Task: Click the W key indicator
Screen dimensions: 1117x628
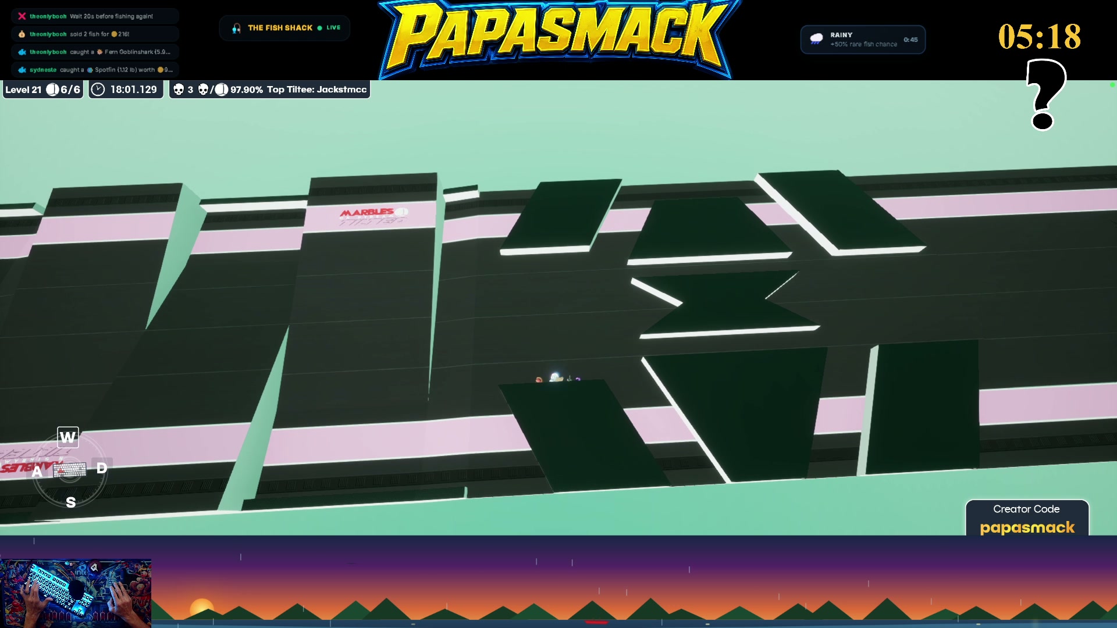Action: pyautogui.click(x=67, y=437)
